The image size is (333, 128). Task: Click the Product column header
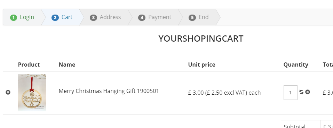29,65
